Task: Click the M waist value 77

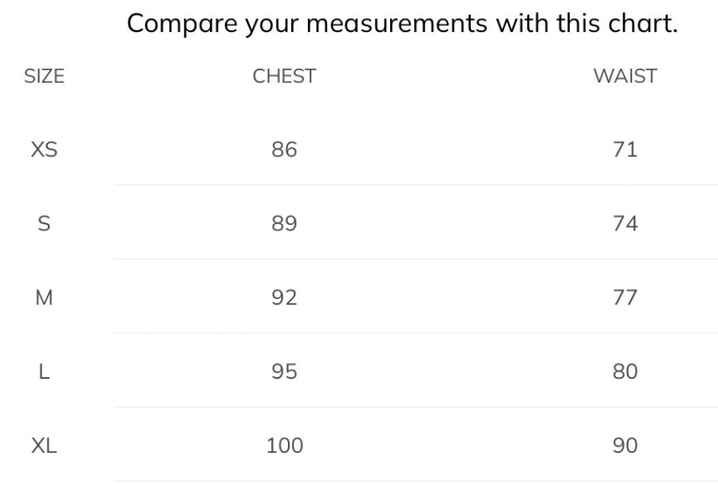Action: 625,297
